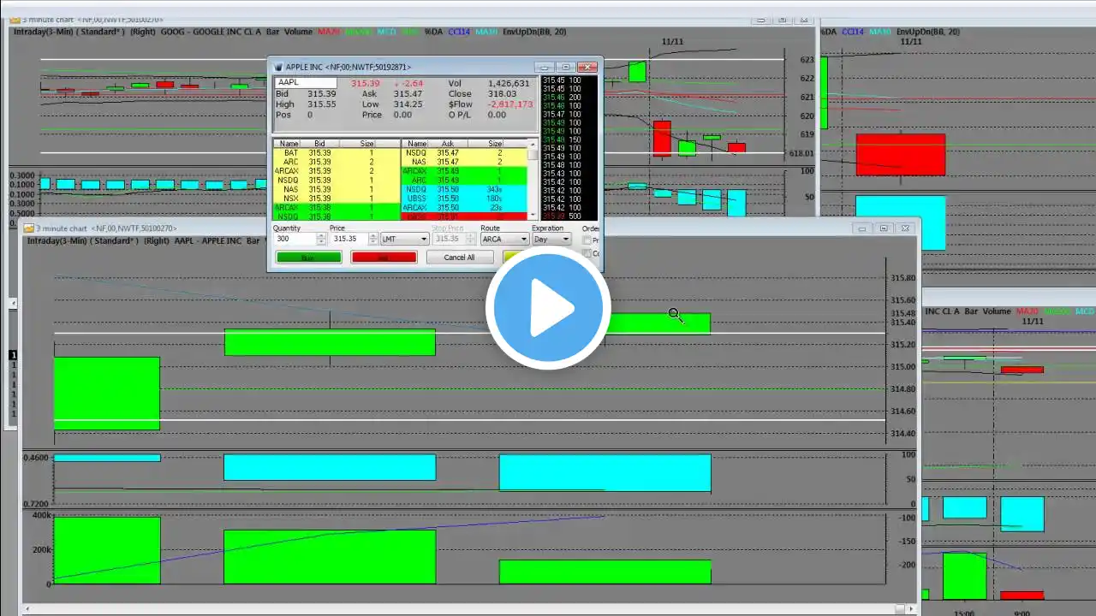
Task: Click Intraday(3-Min) in the AAPL chart header
Action: pos(56,241)
